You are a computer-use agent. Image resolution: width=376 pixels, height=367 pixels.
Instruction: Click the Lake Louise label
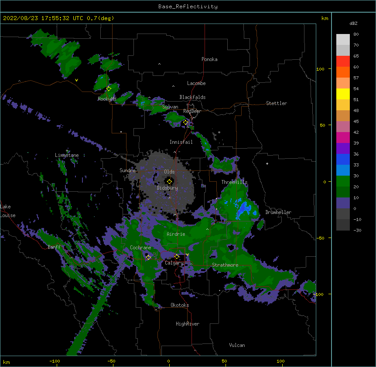(x=8, y=211)
